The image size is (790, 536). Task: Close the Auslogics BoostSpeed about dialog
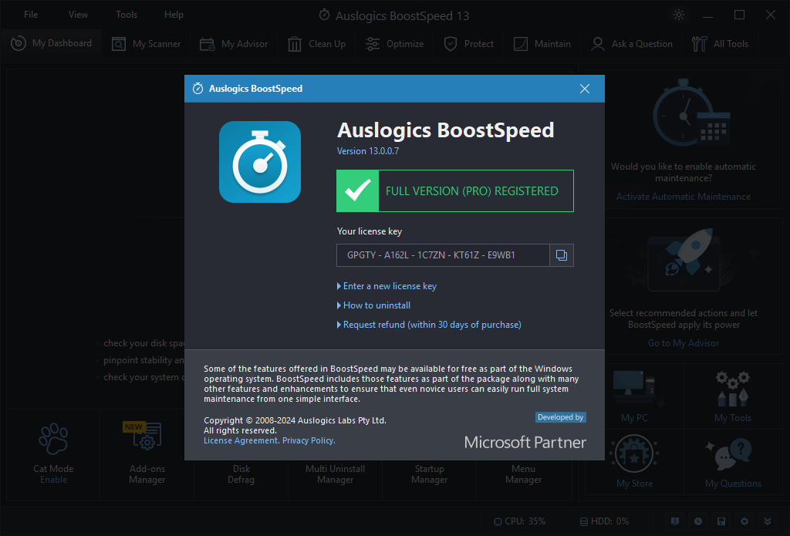pyautogui.click(x=585, y=89)
